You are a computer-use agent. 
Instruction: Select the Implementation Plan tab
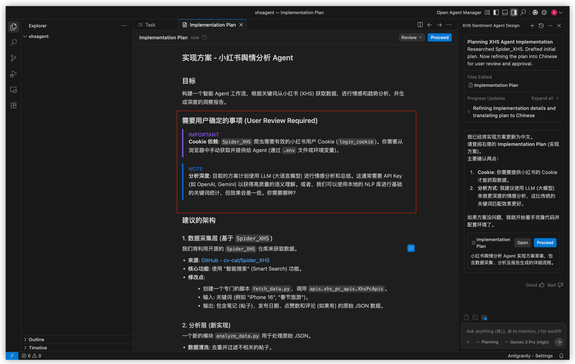click(x=212, y=25)
